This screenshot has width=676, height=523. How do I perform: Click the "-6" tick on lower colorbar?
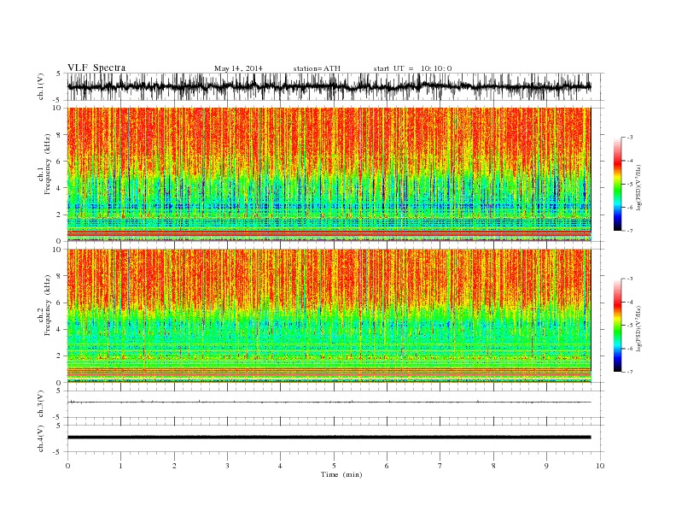tap(630, 349)
